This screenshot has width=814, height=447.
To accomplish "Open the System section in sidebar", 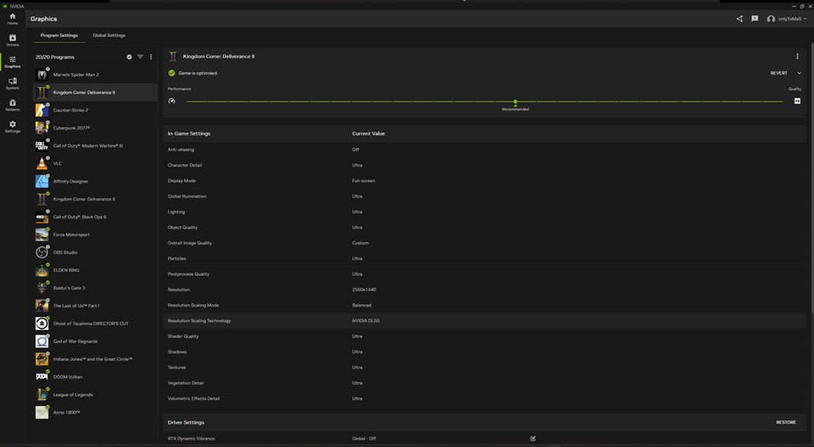I will (12, 84).
